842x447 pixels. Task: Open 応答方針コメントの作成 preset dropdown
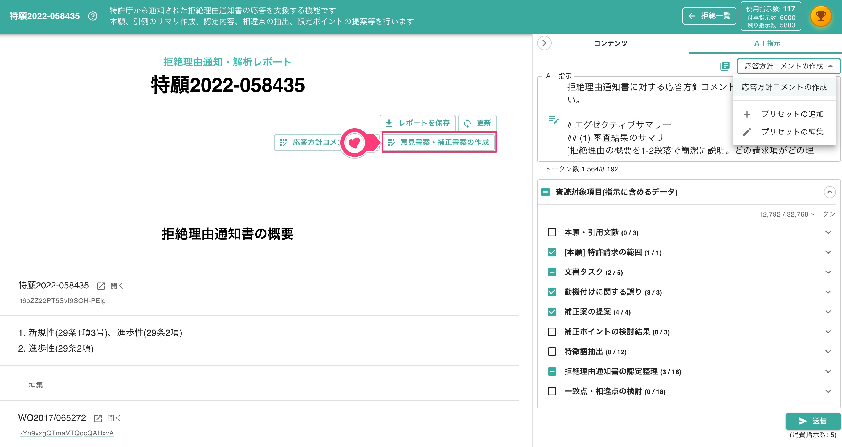[x=789, y=66]
